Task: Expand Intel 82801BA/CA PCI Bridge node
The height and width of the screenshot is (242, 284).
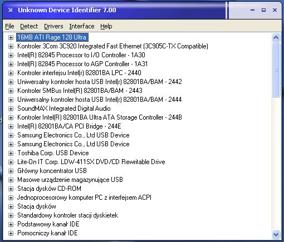Action: click(x=11, y=126)
